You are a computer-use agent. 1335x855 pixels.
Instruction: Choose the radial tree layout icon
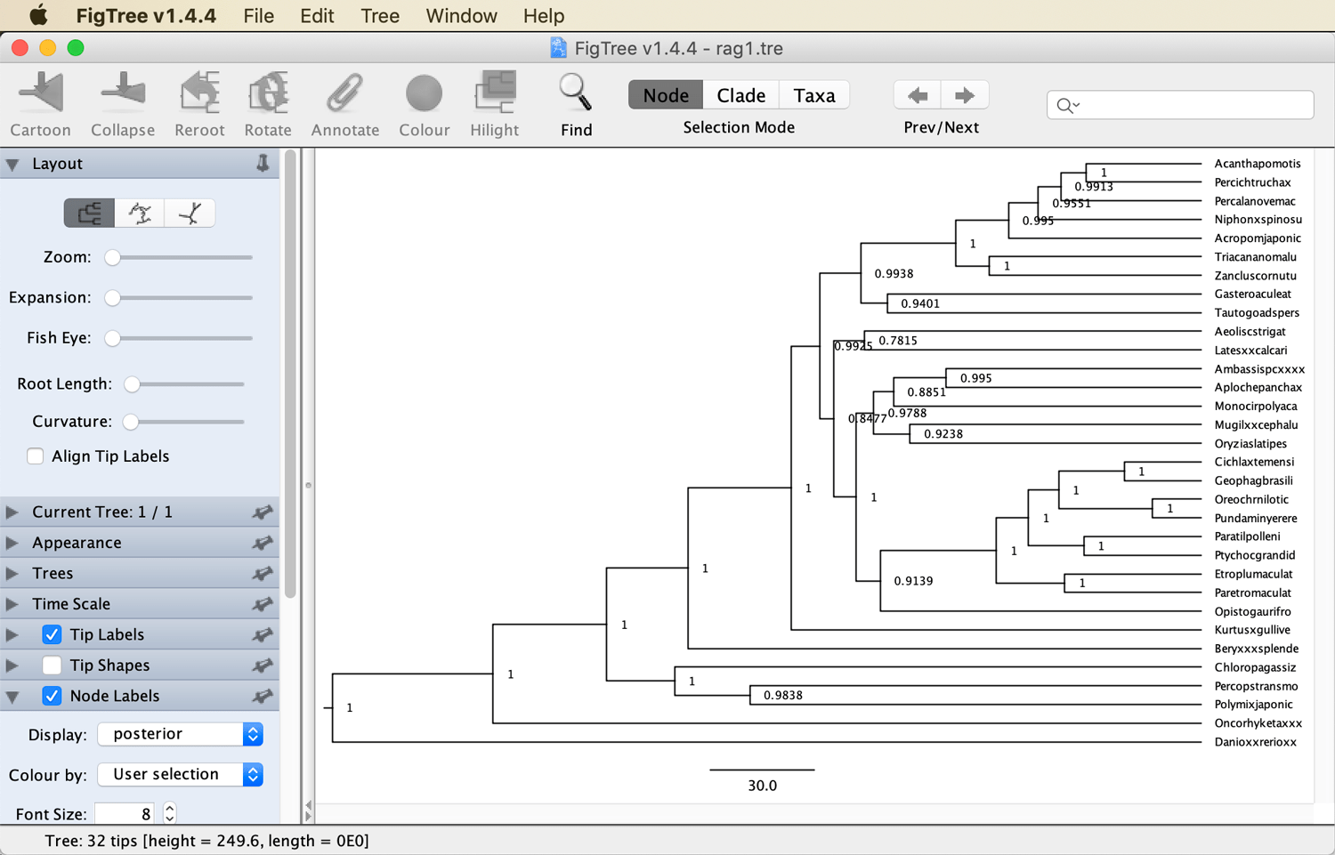click(140, 214)
